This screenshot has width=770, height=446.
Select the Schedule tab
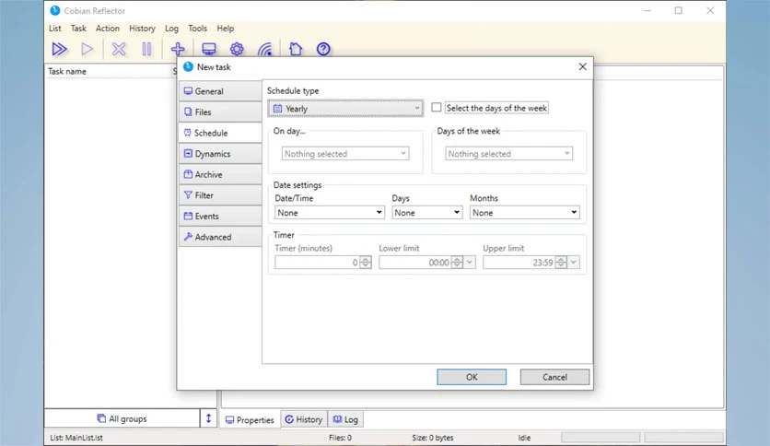click(x=220, y=133)
